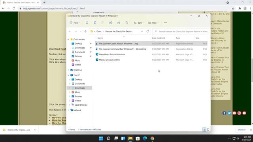This screenshot has width=253, height=142.
Task: Expand Local Disk (C:) tree node
Action: coord(70,105)
